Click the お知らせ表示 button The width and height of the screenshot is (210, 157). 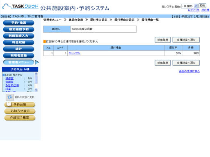[20, 111]
